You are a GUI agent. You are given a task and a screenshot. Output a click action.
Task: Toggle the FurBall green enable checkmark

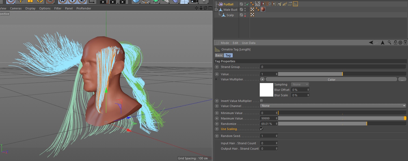click(247, 4)
